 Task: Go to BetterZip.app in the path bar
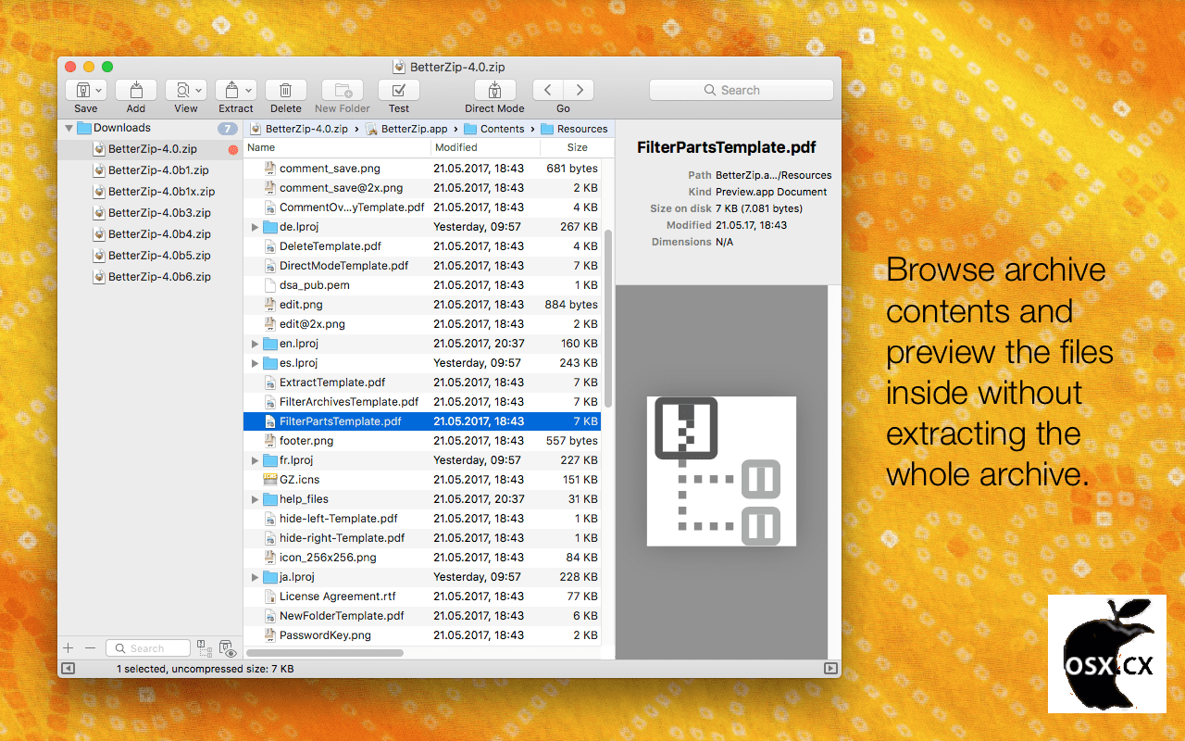pos(406,129)
